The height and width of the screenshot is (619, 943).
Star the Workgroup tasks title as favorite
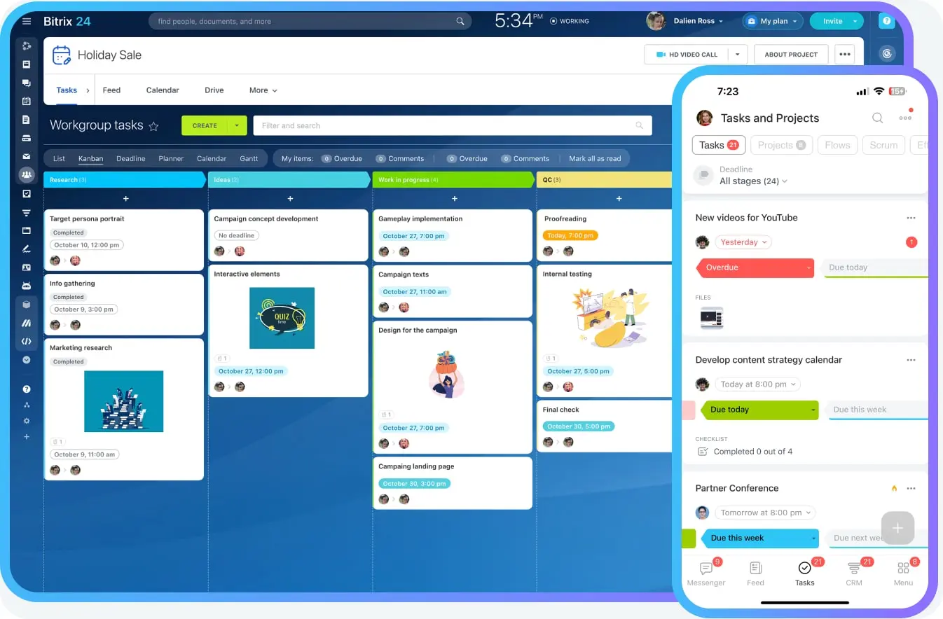154,127
